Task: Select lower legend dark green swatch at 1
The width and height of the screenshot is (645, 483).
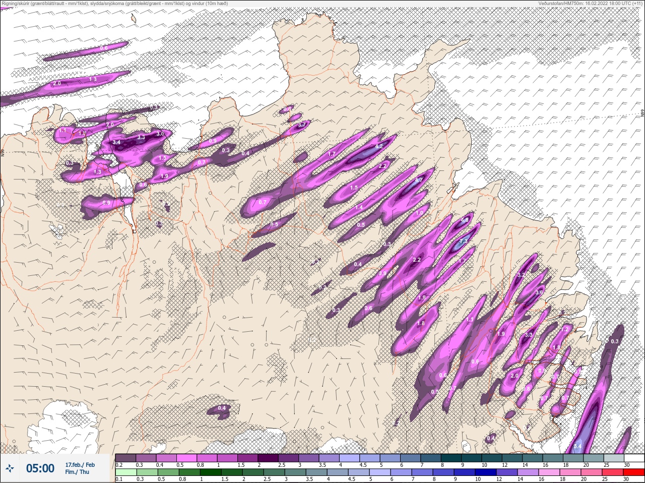Action: point(211,472)
